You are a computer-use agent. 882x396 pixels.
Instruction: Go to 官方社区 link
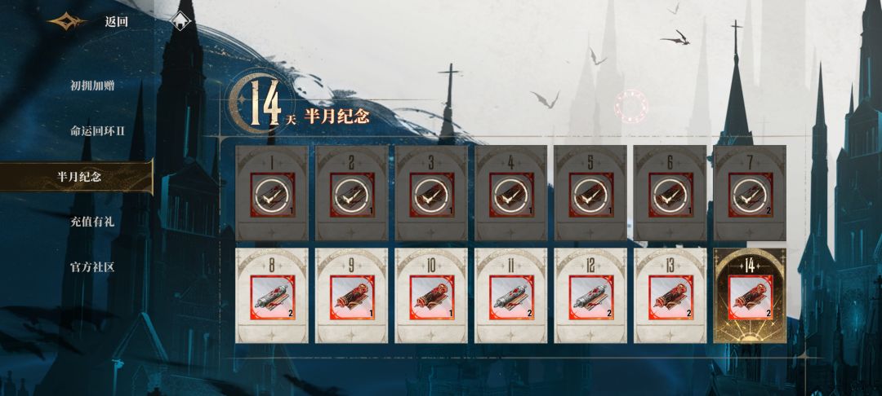92,267
